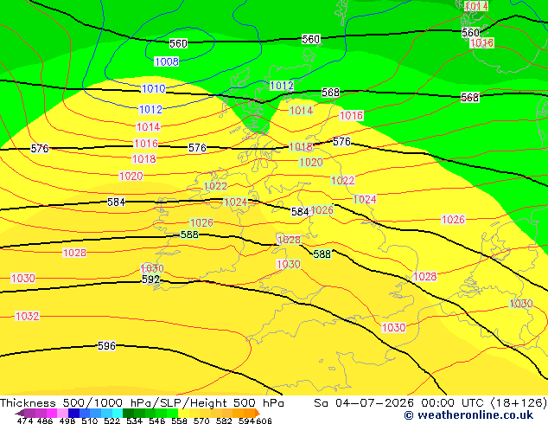Click the 546 legend value
This screenshot has height=424, width=548.
(157, 421)
